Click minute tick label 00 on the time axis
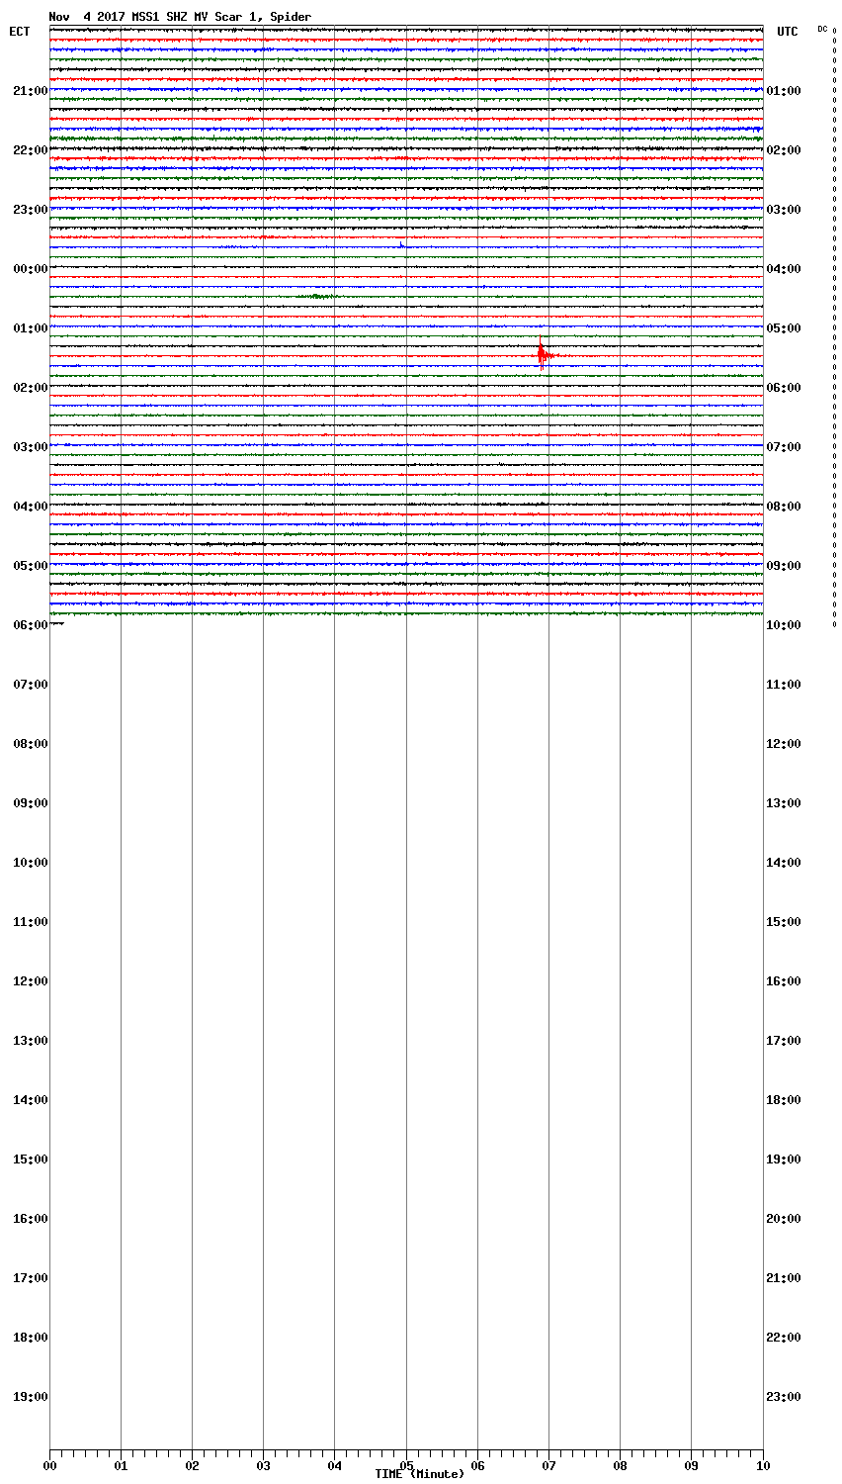 [49, 1466]
